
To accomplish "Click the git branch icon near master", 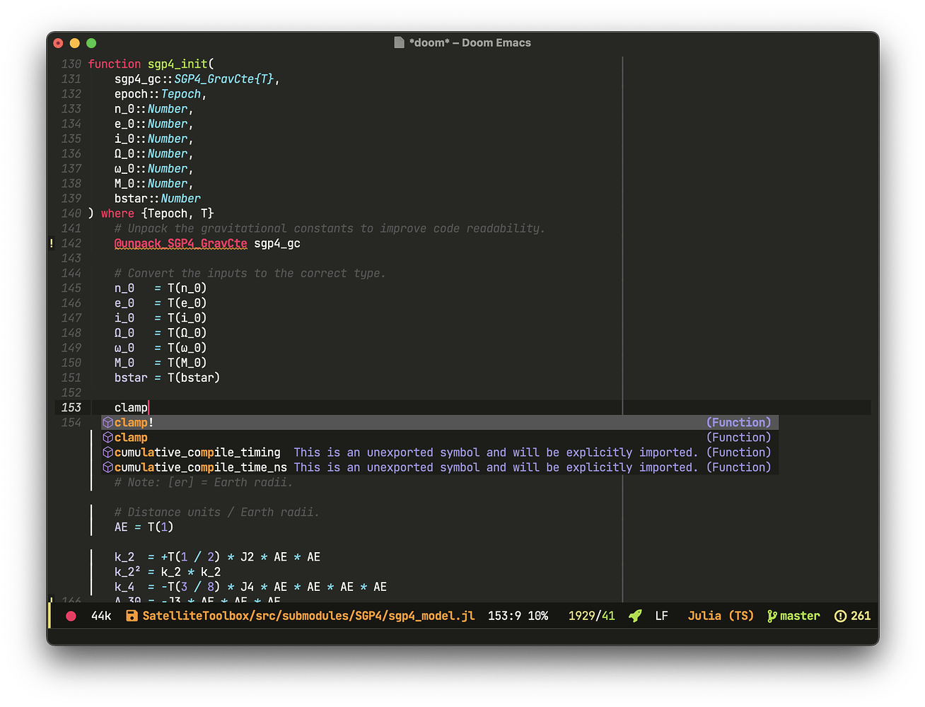I will [x=772, y=616].
